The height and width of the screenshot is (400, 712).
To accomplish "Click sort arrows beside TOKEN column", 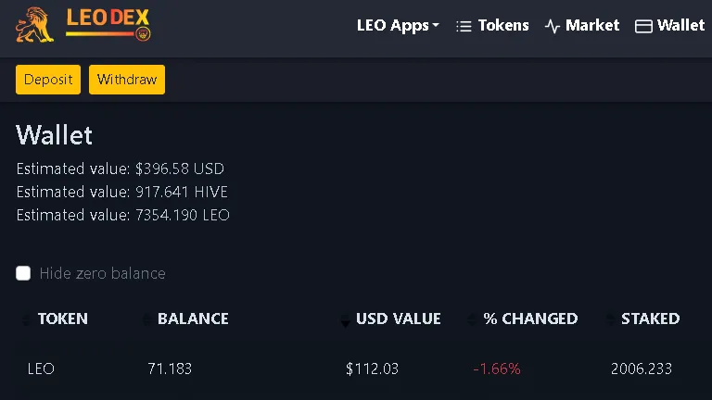I will point(26,319).
